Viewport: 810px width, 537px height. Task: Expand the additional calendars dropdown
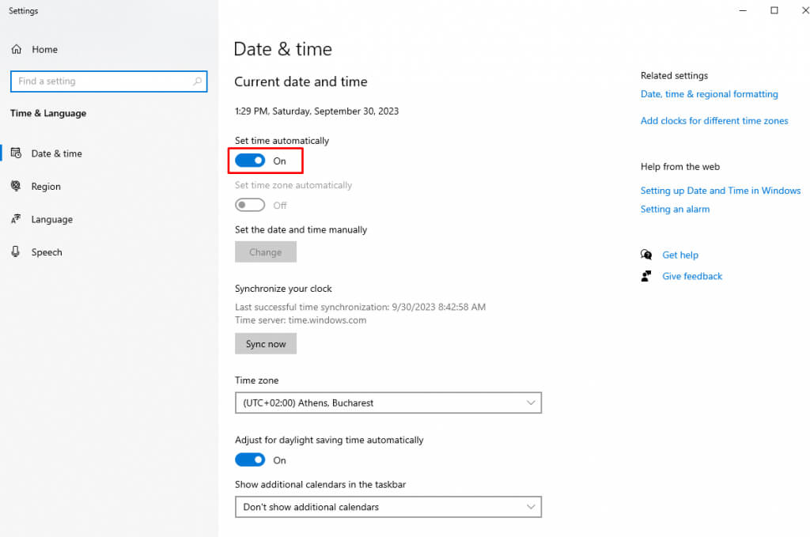pyautogui.click(x=388, y=507)
